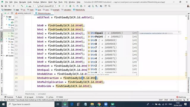The height and width of the screenshot is (107, 190).
Task: Click the Profile app gauge icon
Action: tap(77, 6)
